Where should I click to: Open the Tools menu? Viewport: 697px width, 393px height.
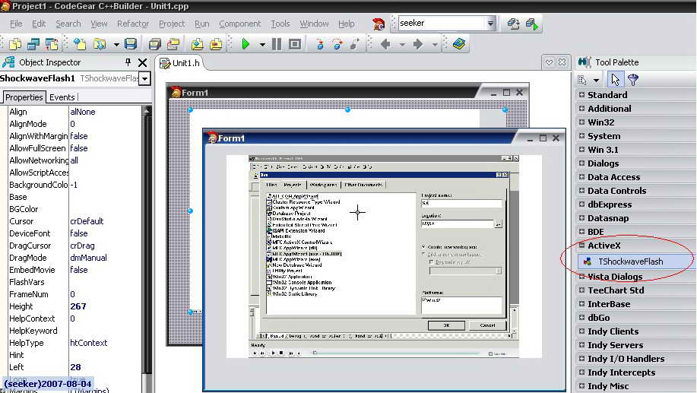pyautogui.click(x=280, y=24)
